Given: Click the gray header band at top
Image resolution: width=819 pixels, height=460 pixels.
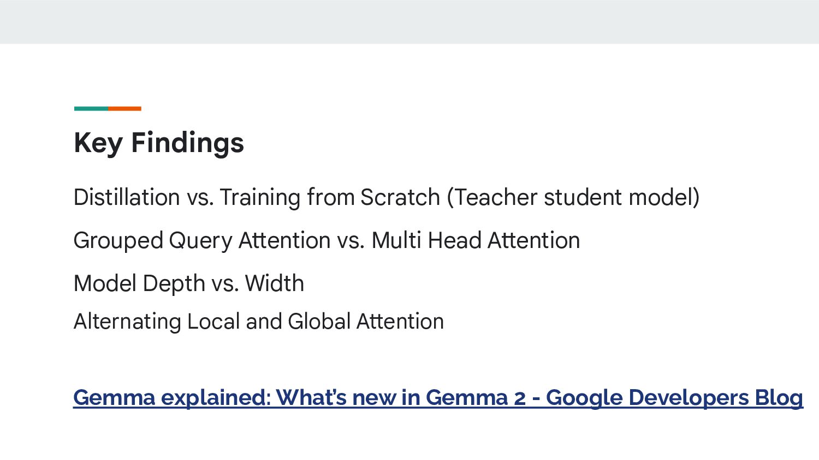Looking at the screenshot, I should 410,22.
